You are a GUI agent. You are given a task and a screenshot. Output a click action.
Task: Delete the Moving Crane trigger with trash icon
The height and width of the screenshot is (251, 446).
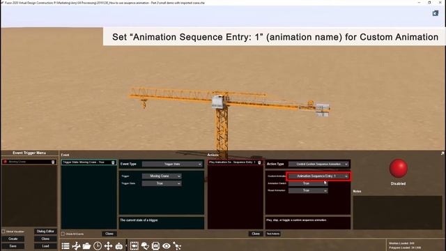53,162
